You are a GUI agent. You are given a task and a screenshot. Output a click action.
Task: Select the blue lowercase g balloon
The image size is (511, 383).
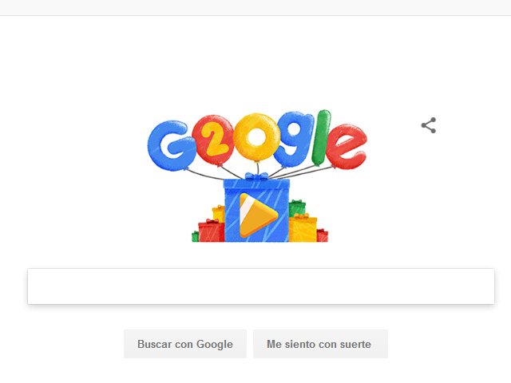pyautogui.click(x=295, y=139)
